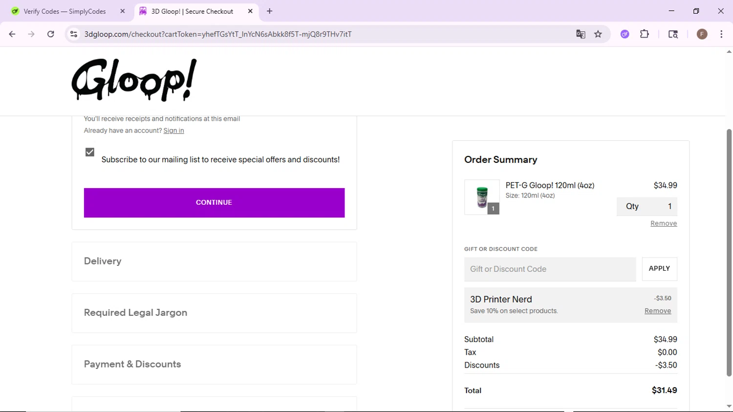Click the APPLY discount button

coord(659,269)
